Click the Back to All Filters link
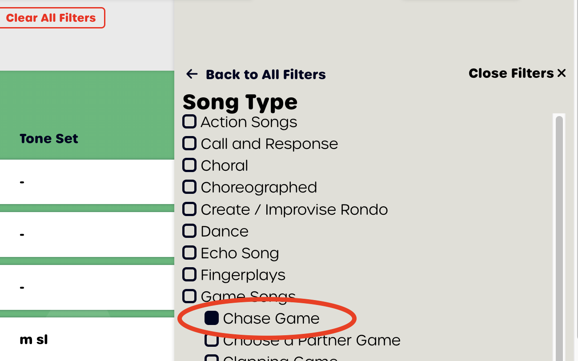Screen dimensions: 578x361 click(x=265, y=74)
